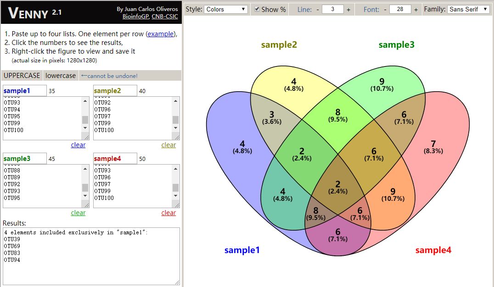
Task: Select the 9 (10.7%) sample3-only region
Action: tap(382, 85)
